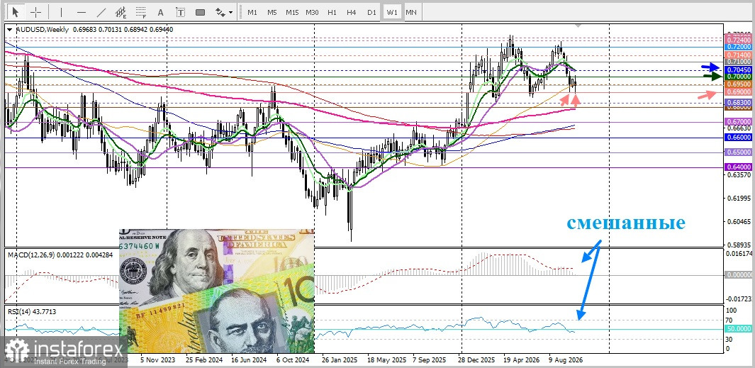Image resolution: width=755 pixels, height=368 pixels.
Task: Click the 18 May 2025 date label
Action: pyautogui.click(x=386, y=359)
